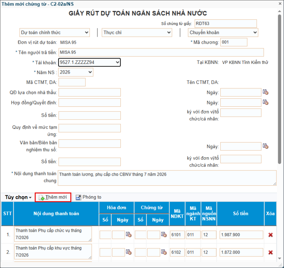Pick voucher date calendar in row 2
Screen dimensions: 284x268
[164, 252]
